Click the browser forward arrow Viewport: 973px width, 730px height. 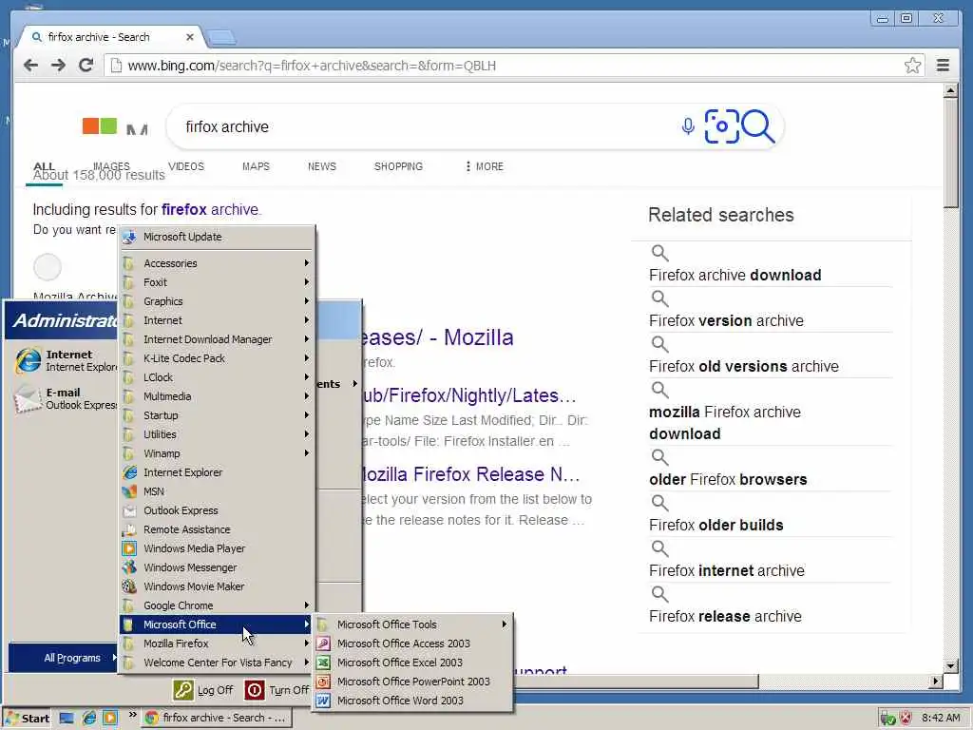pyautogui.click(x=58, y=66)
